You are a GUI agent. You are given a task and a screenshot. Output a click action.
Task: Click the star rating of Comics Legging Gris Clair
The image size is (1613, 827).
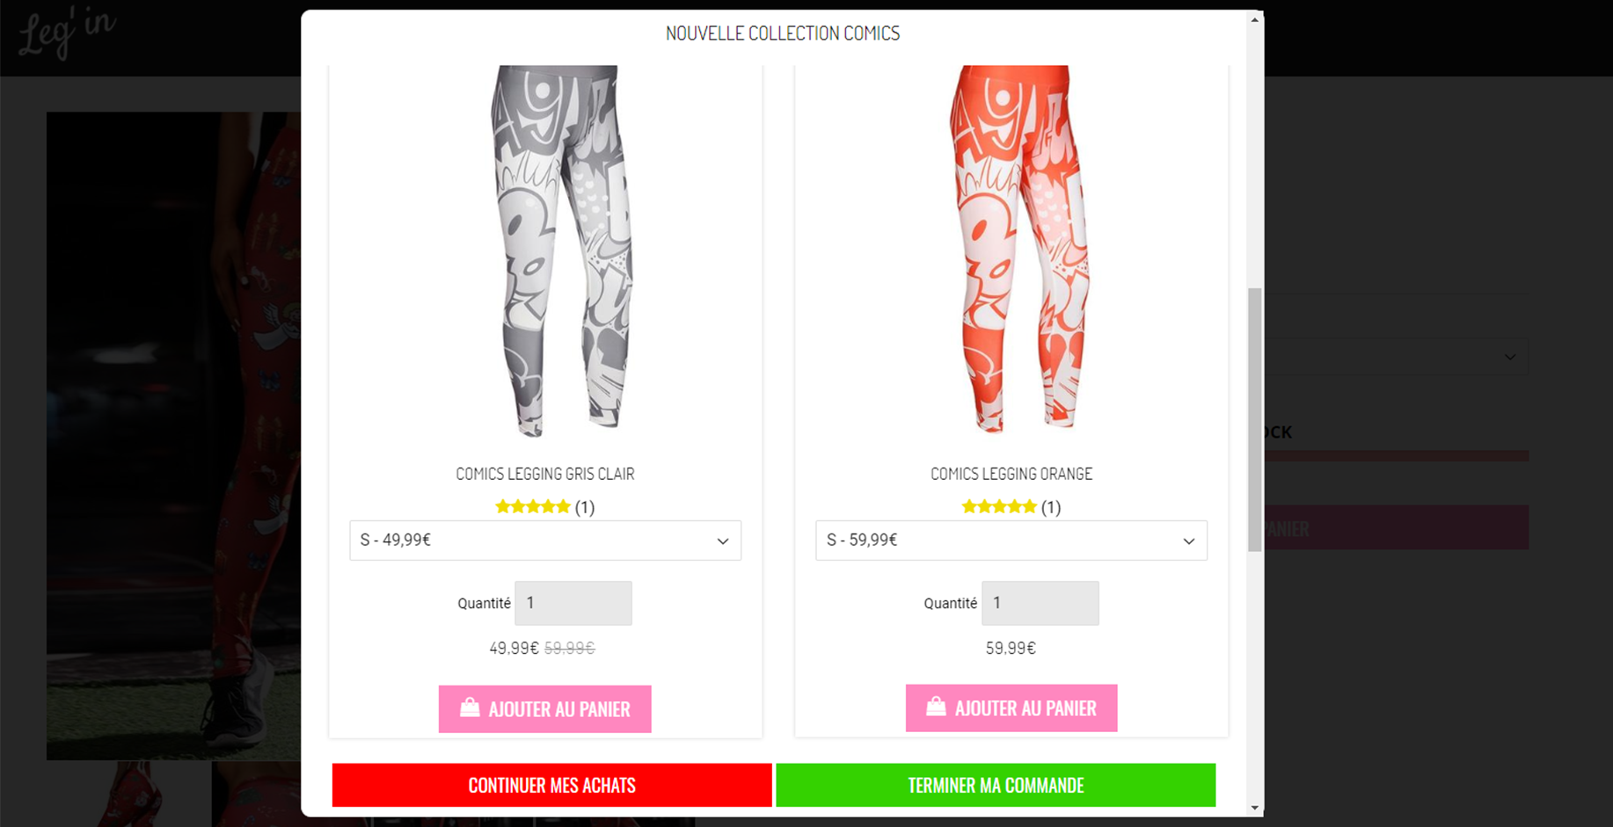533,507
